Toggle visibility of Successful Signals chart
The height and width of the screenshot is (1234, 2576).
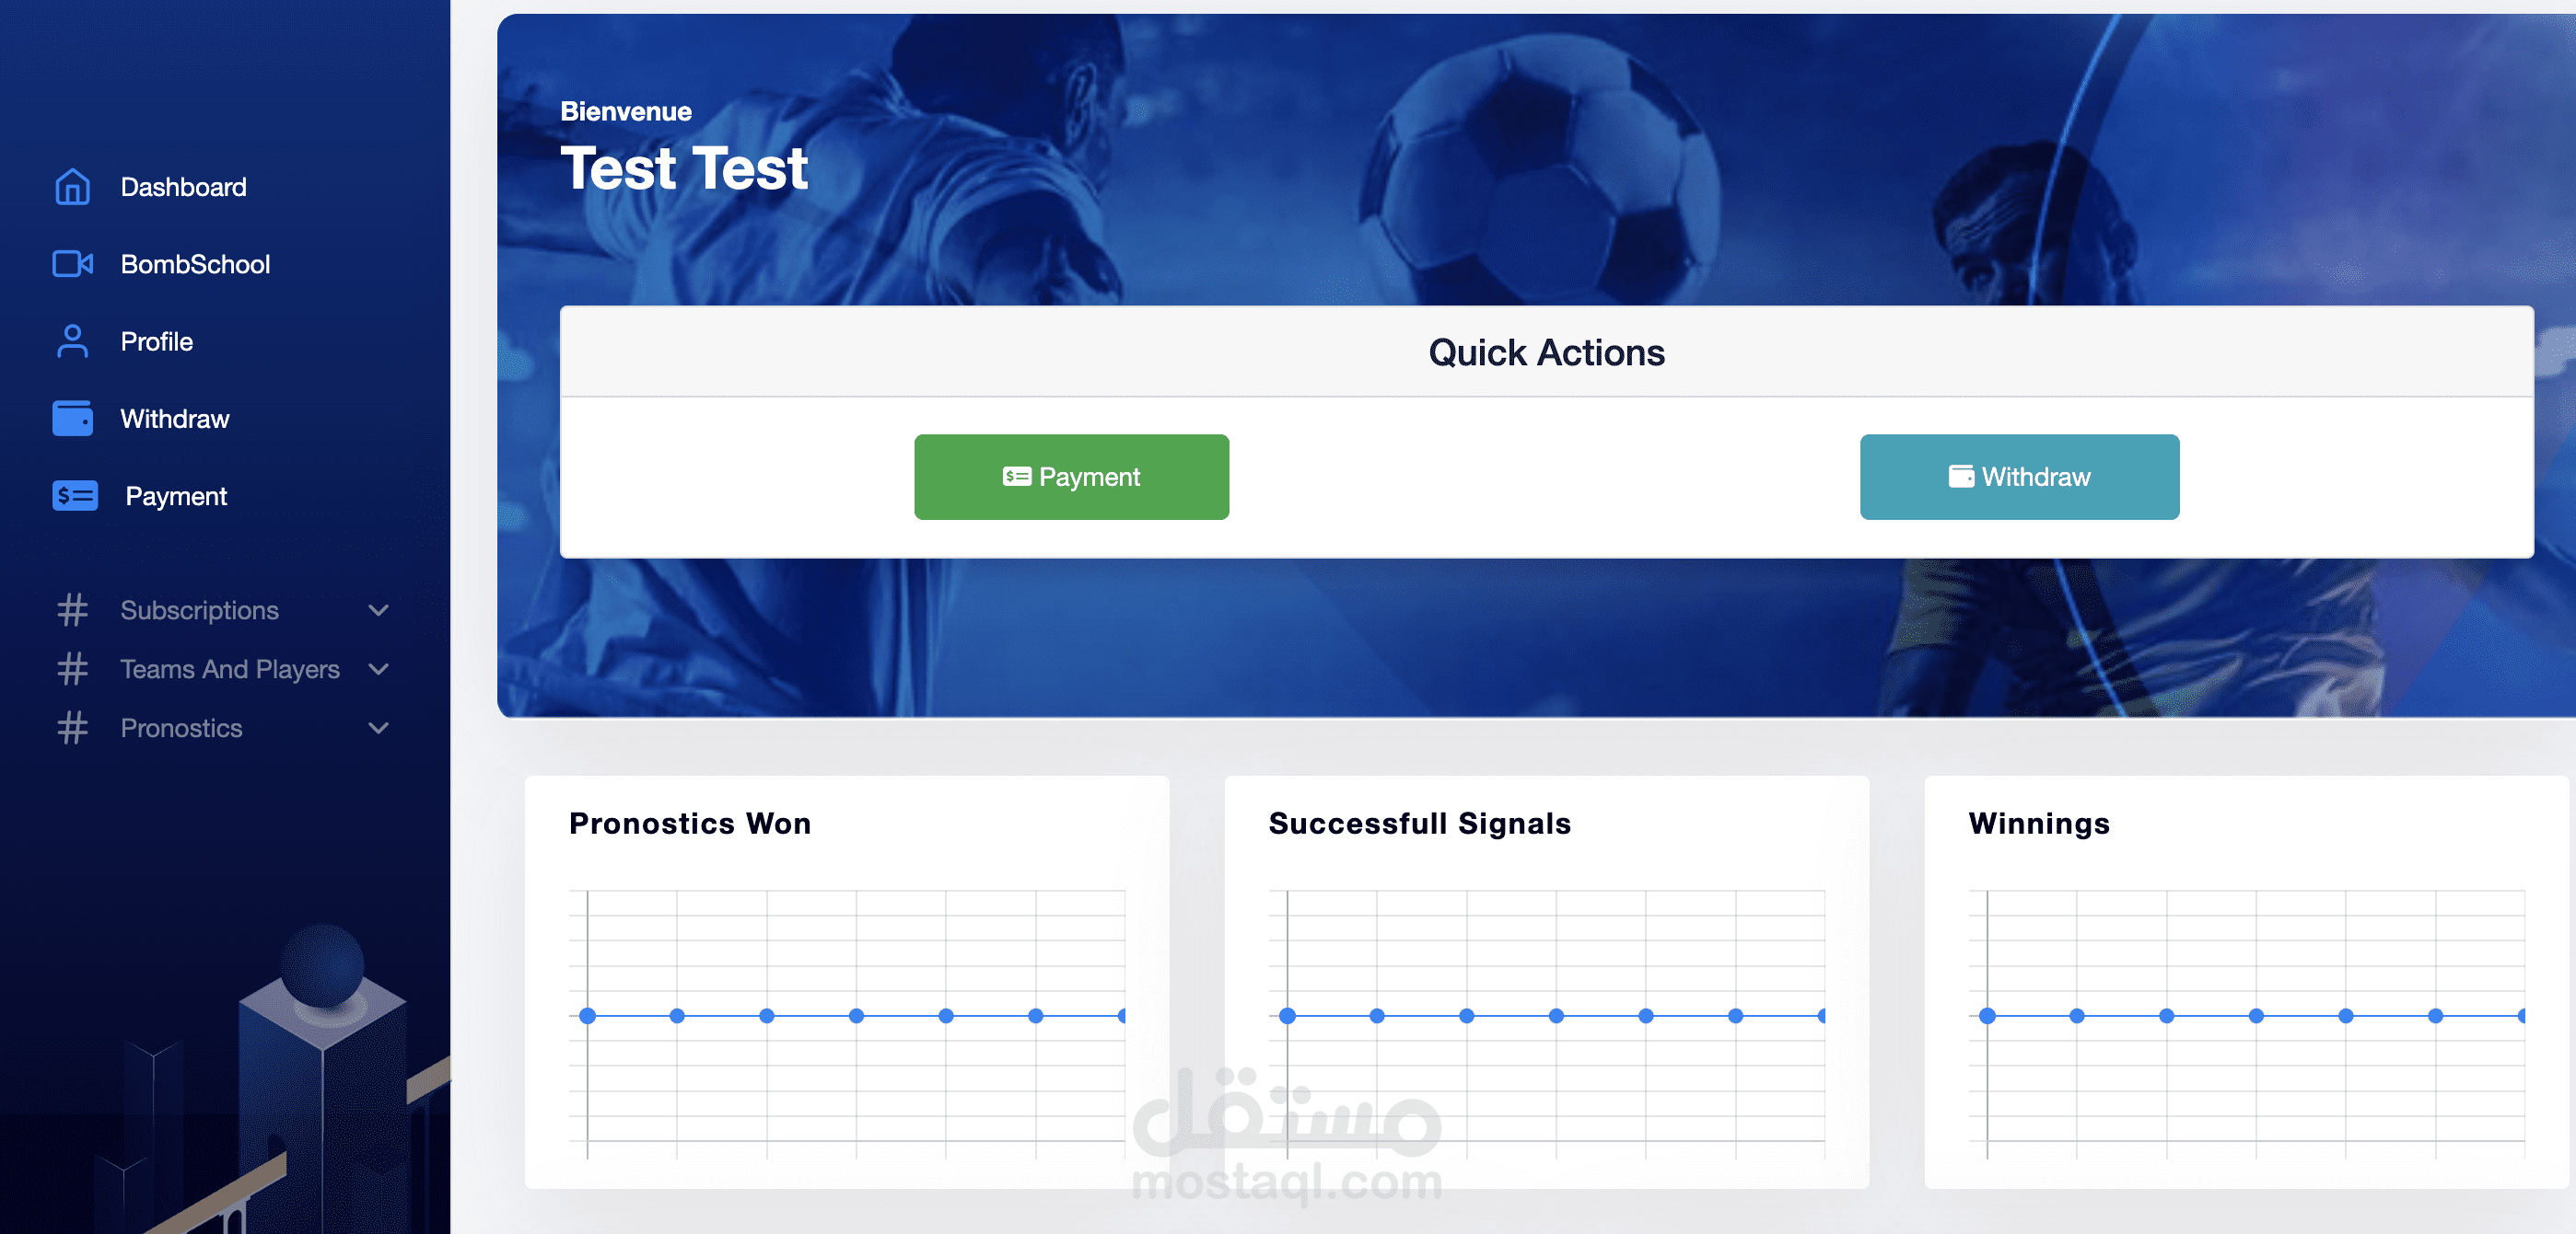[1419, 821]
